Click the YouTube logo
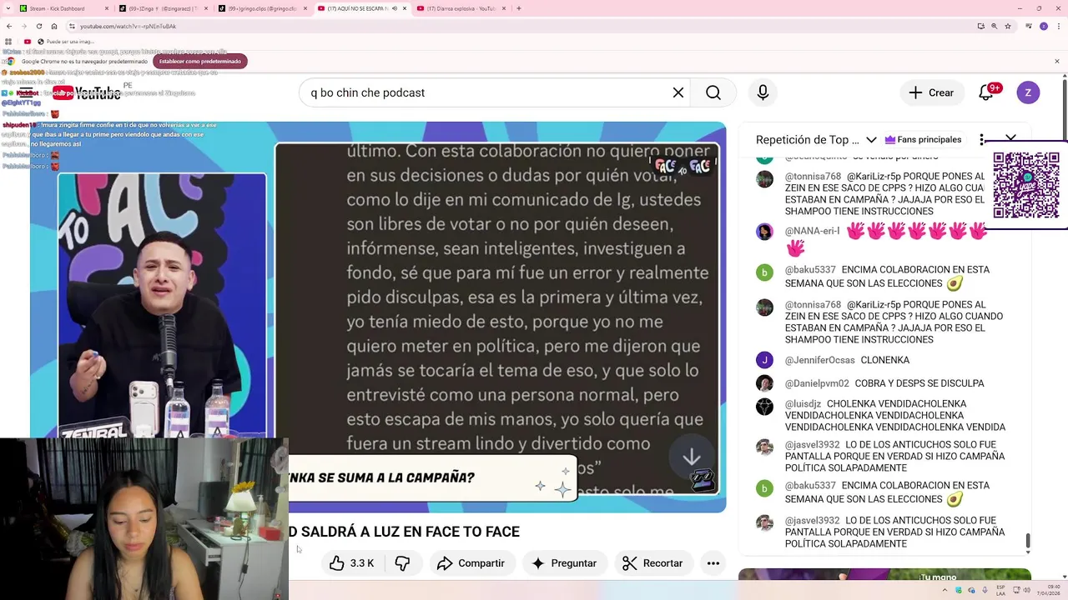This screenshot has height=600, width=1068. click(x=88, y=92)
